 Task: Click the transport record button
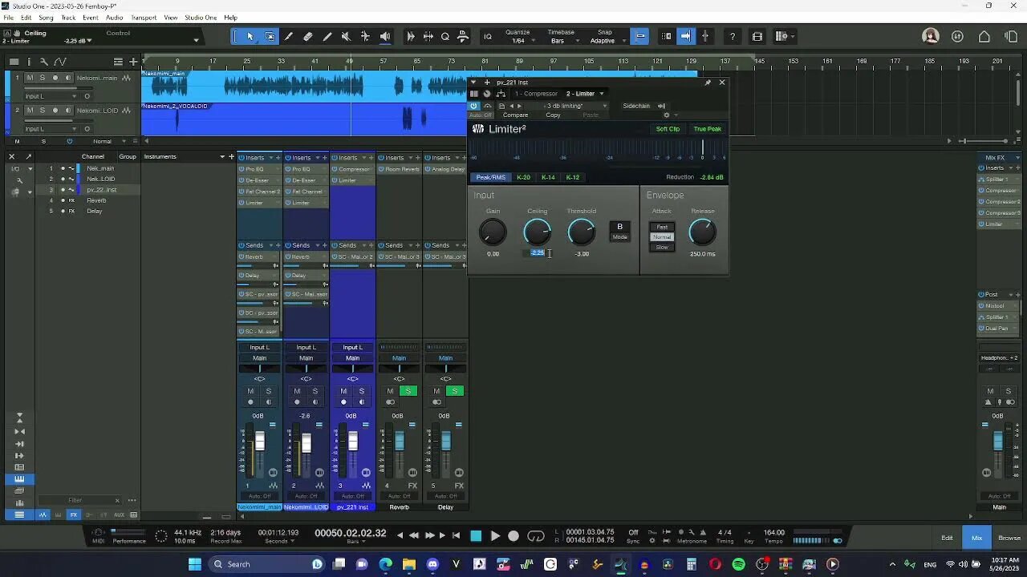coord(513,536)
